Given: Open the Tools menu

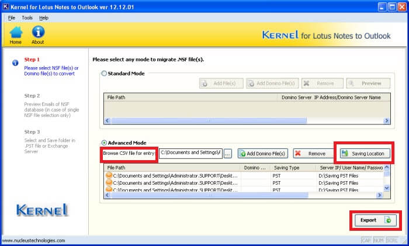Looking at the screenshot, I should click(x=27, y=18).
